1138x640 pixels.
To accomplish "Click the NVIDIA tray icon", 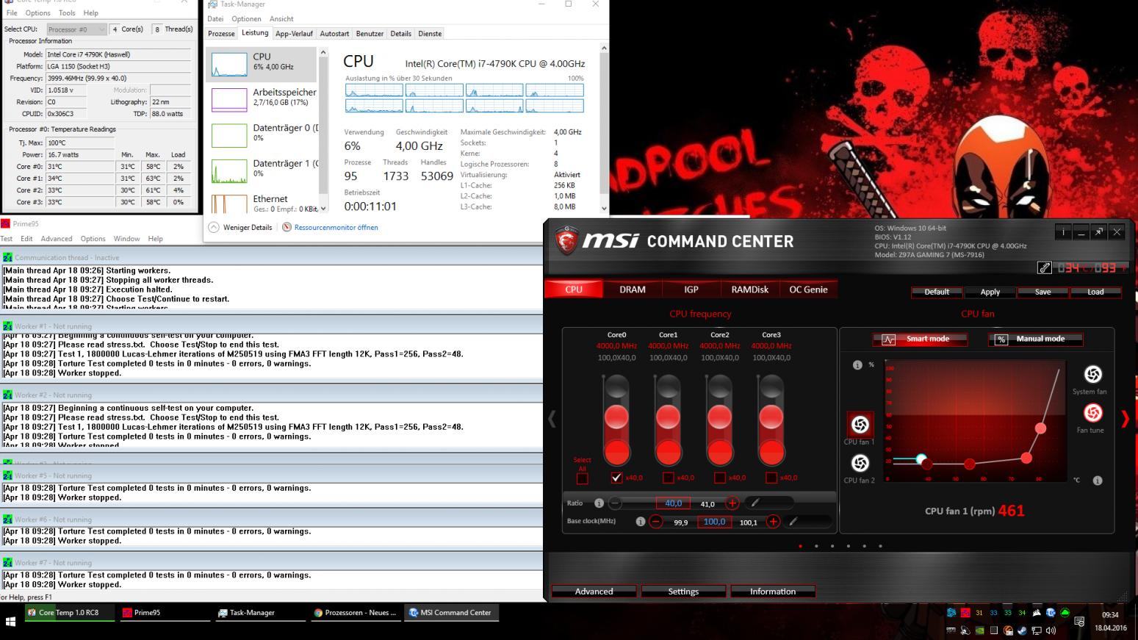I will click(979, 630).
